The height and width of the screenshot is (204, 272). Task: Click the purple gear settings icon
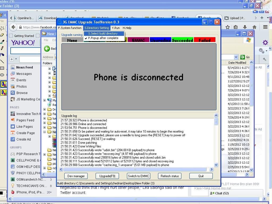(x=265, y=42)
